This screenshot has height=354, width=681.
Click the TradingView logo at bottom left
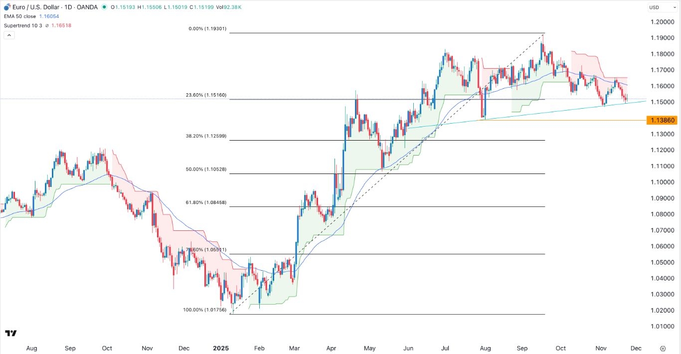point(11,333)
